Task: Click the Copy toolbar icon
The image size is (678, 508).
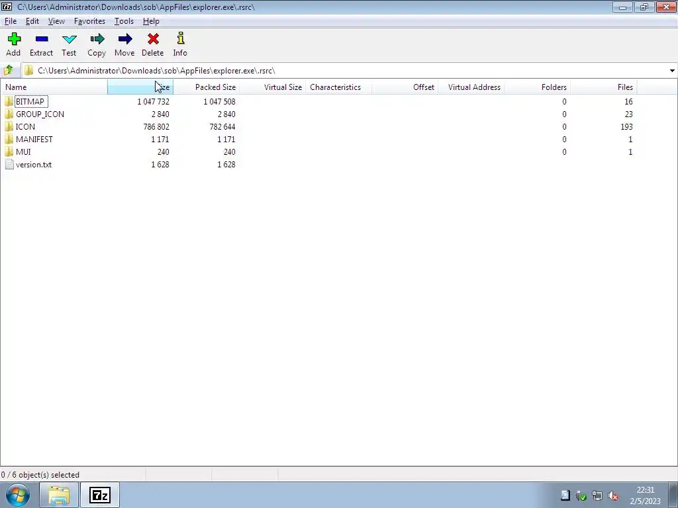Action: pyautogui.click(x=97, y=39)
